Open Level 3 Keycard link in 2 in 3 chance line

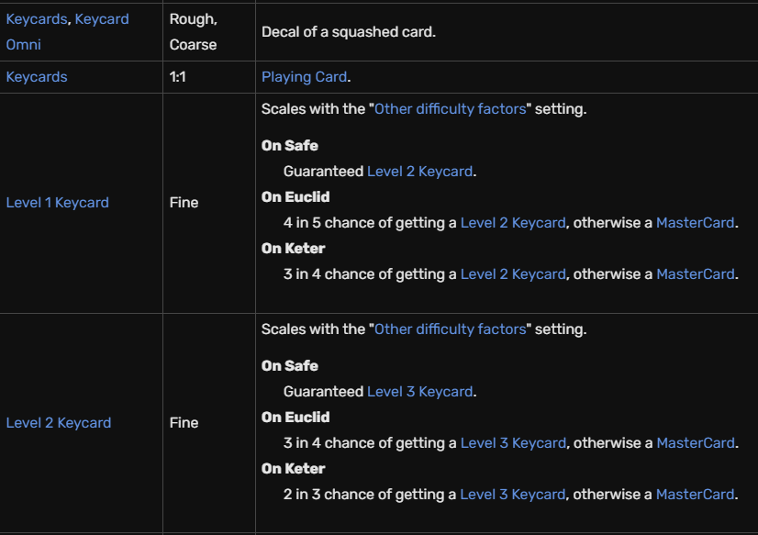click(x=512, y=495)
